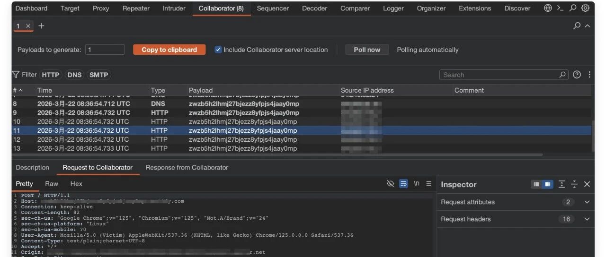This screenshot has height=257, width=606.
Task: Click the magnifier inside the Search field
Action: [x=562, y=75]
